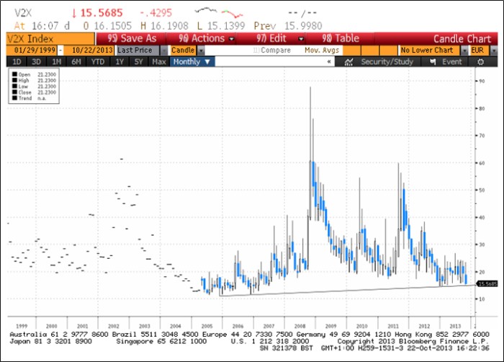Viewport: 504px width, 362px height.
Task: Click the Security/Study chart icon
Action: click(348, 62)
